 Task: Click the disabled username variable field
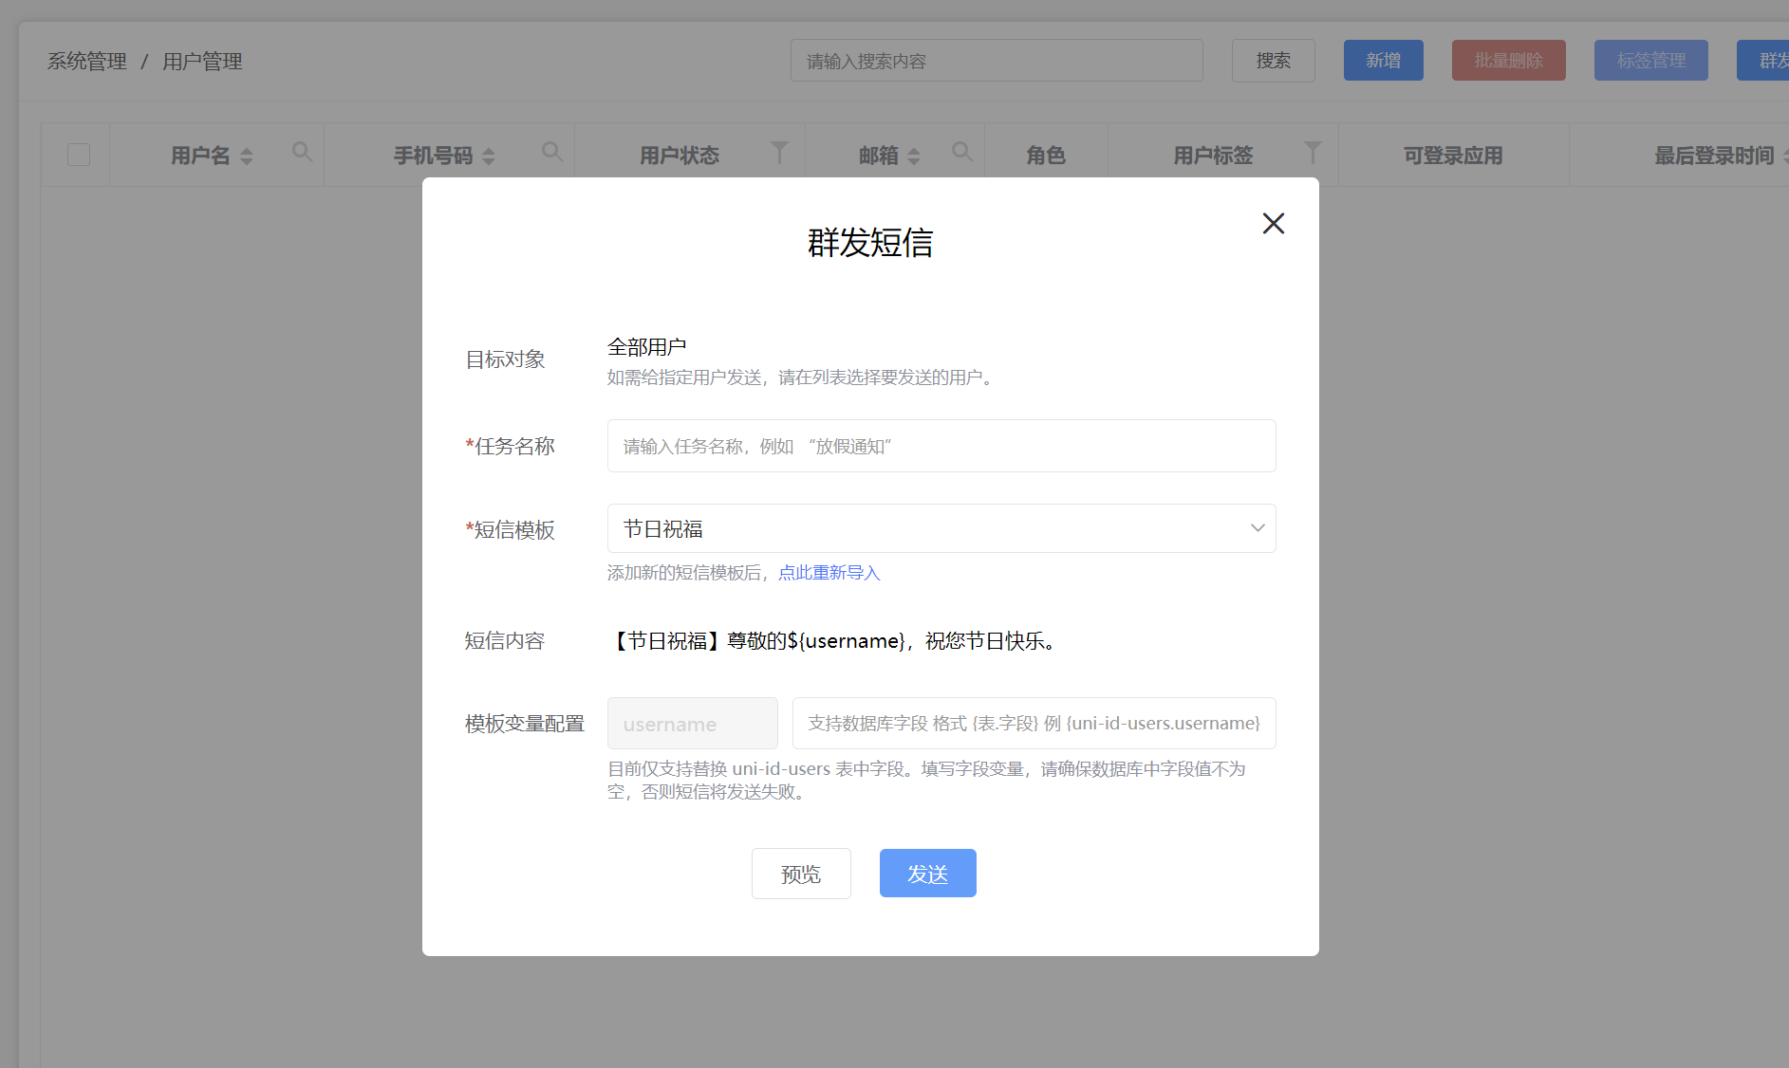tap(693, 724)
